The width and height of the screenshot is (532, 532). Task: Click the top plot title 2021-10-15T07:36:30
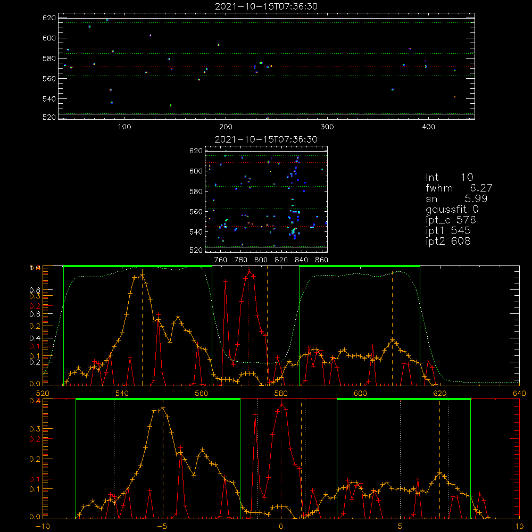[267, 6]
